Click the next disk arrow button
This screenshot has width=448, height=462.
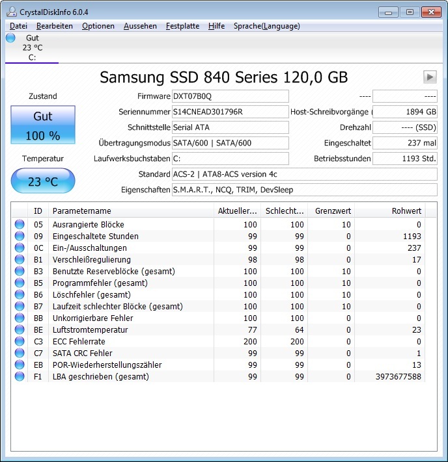(430, 77)
